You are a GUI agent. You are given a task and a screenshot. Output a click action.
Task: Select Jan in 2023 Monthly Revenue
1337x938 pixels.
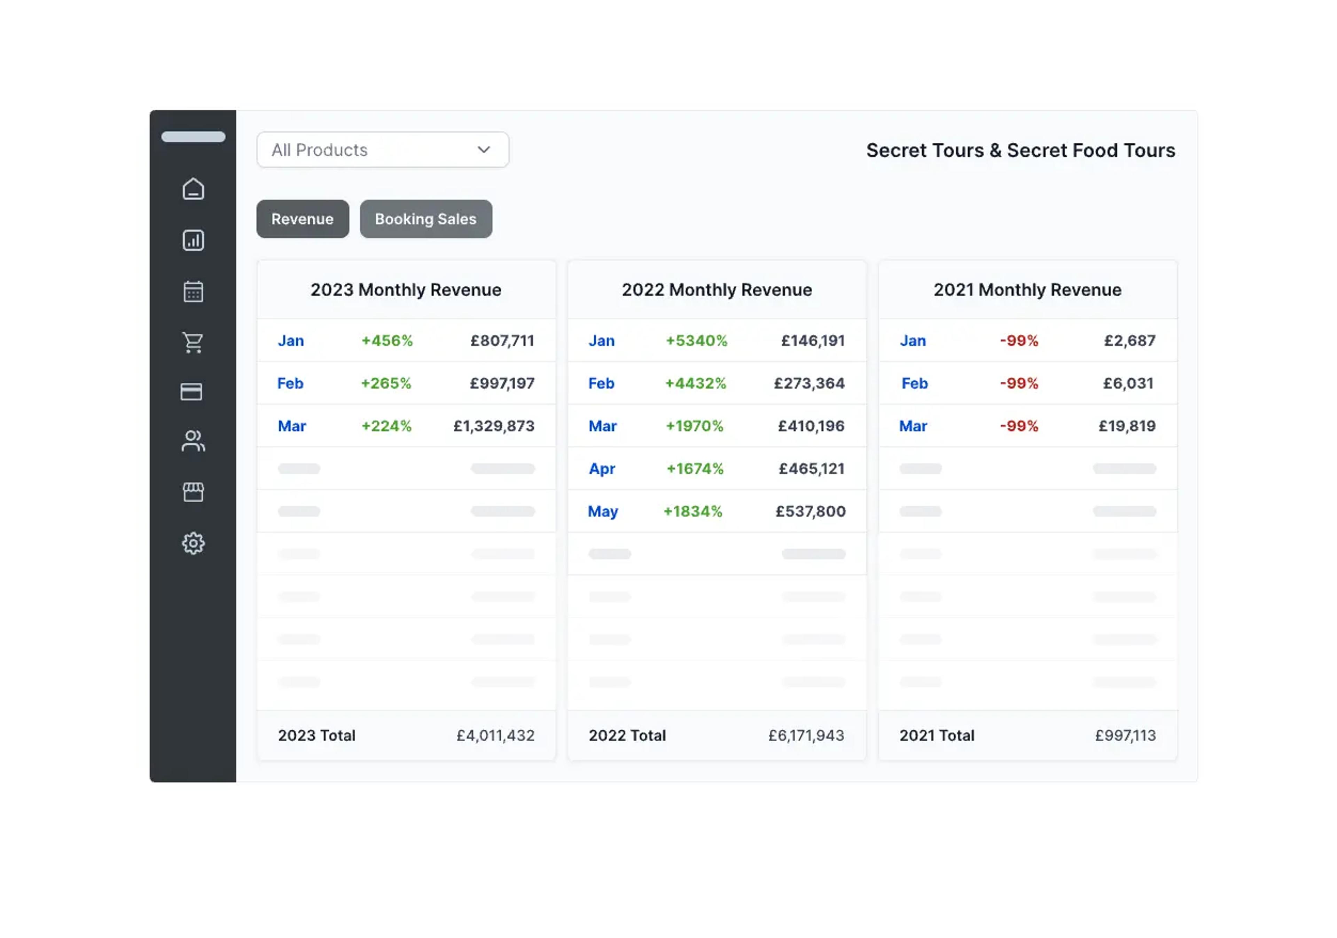(291, 340)
